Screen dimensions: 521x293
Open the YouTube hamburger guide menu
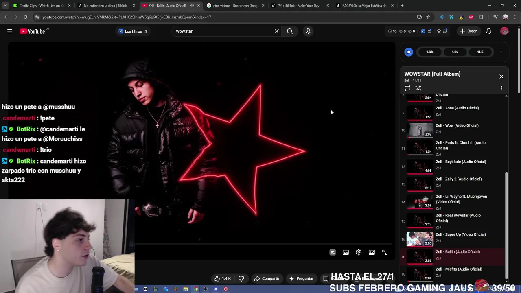click(10, 31)
